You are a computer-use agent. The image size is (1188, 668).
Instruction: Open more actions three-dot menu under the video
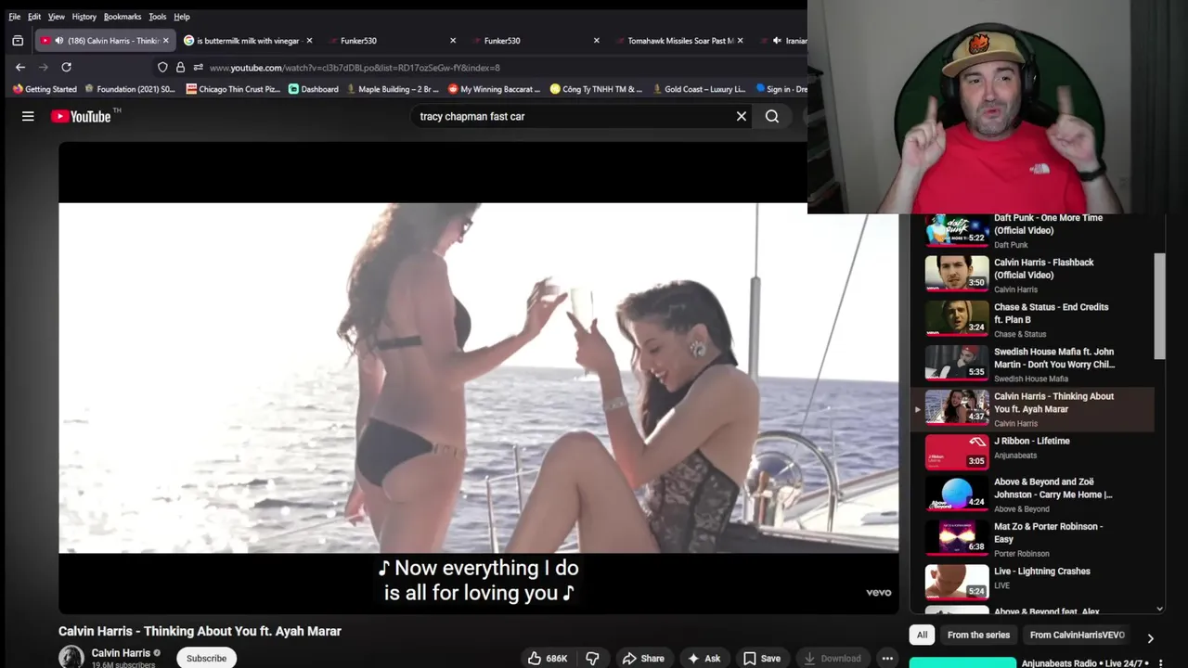tap(887, 658)
